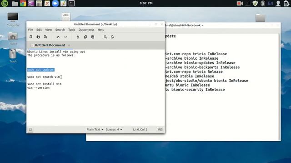Click the Ln 6, Col 1 status text
The height and width of the screenshot is (163, 291).
click(140, 129)
